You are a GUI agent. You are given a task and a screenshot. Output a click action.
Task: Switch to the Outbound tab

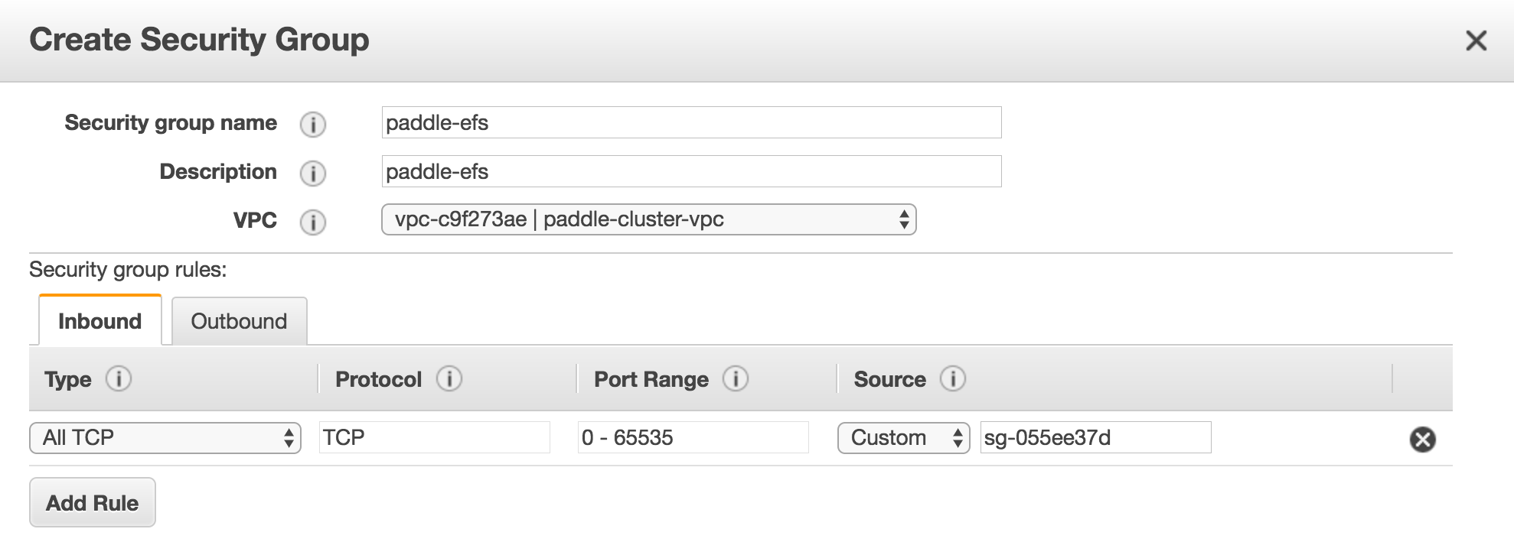[x=239, y=321]
